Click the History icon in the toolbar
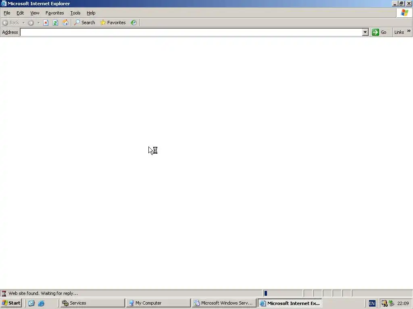The image size is (413, 309). click(x=134, y=23)
